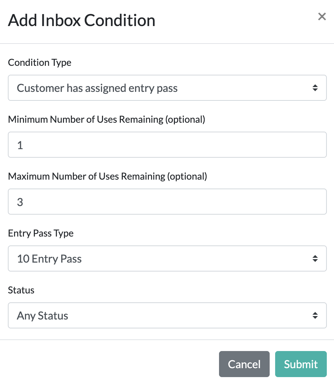
Task: Click the Maximum Number of Uses Remaining label
Action: (x=107, y=177)
